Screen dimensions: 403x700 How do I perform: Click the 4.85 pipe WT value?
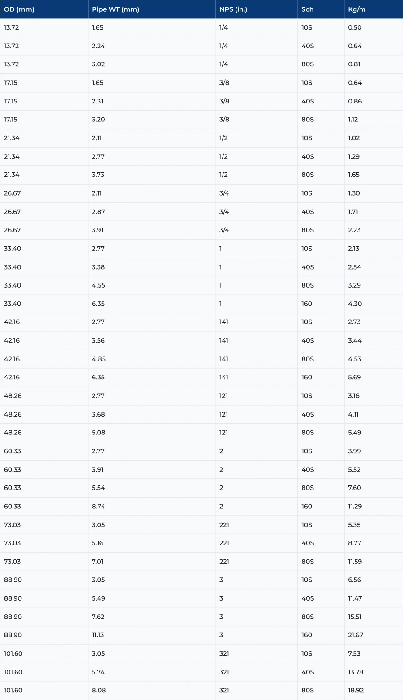99,359
